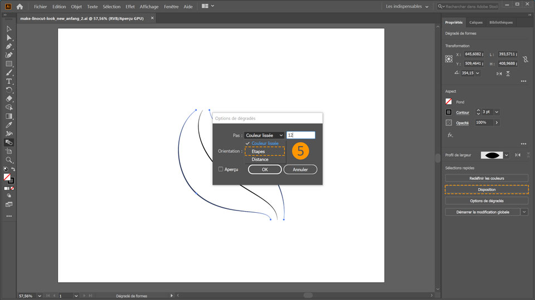Select the Symbol Sprayer tool

coord(9,134)
